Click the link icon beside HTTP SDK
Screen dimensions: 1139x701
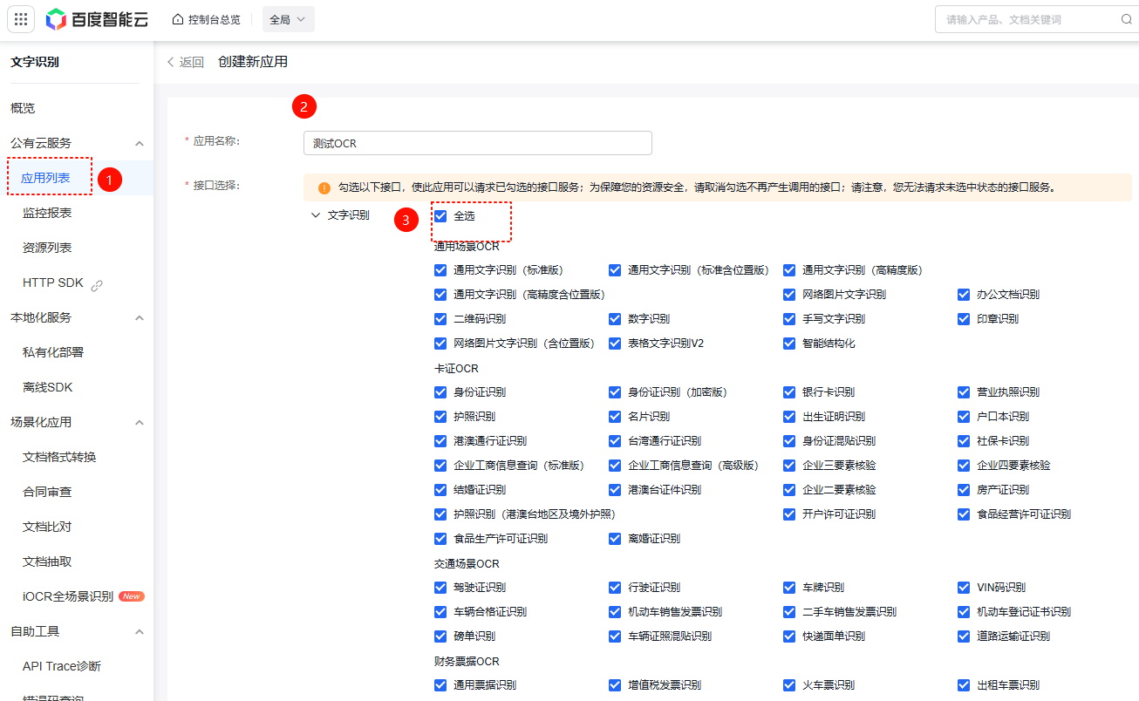point(97,284)
